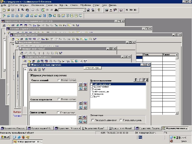Click the uncheck-all icon above Целевое назначение list
Screen dimensions: 192x144
tap(141, 80)
